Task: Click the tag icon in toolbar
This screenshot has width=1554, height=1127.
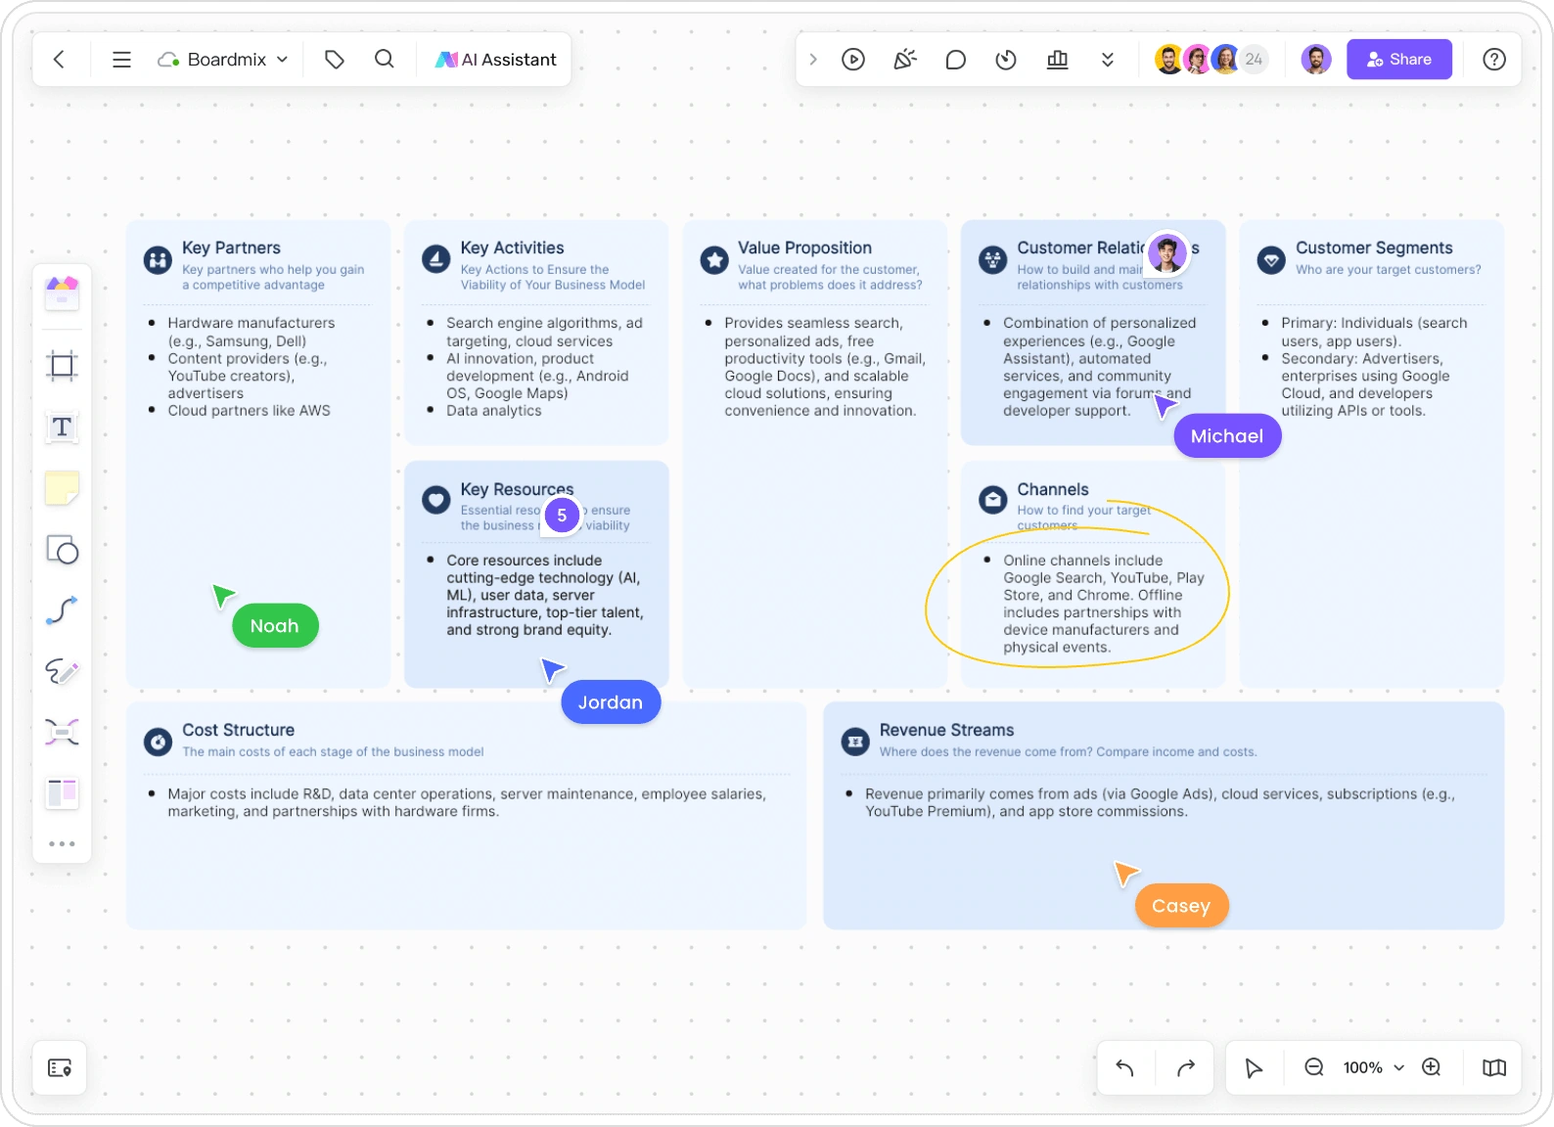Action: (335, 60)
